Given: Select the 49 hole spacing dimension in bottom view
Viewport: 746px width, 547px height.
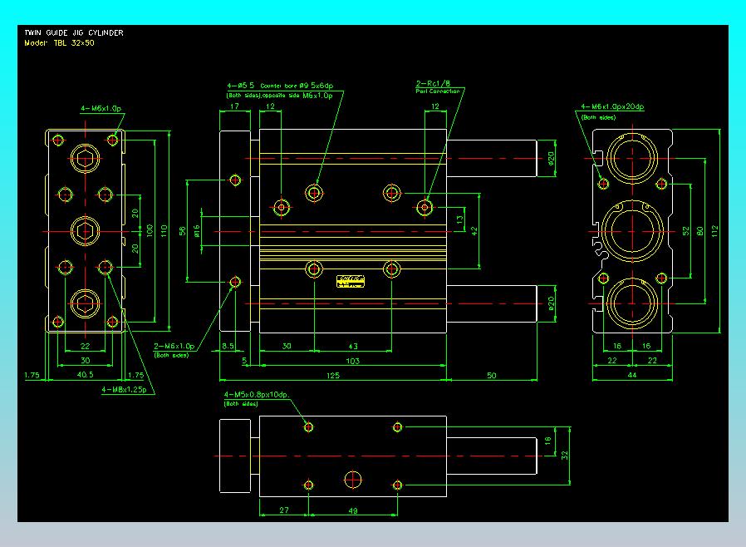Looking at the screenshot, I should pos(352,511).
